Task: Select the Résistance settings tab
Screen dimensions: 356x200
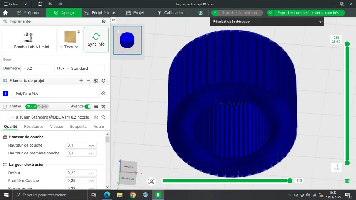Action: click(33, 126)
